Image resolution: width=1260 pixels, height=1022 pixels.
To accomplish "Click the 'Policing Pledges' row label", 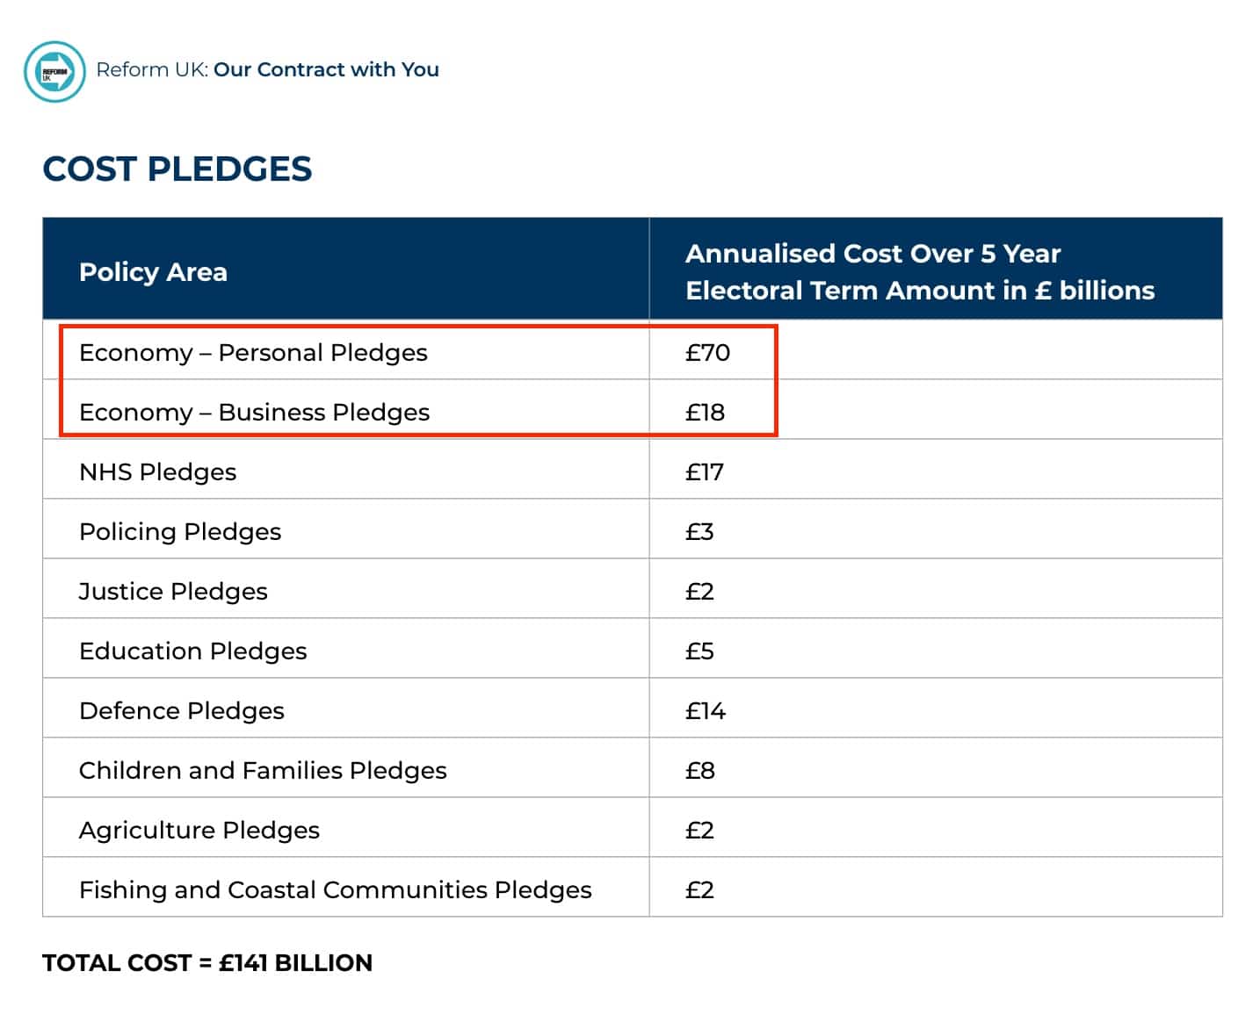I will [x=180, y=532].
